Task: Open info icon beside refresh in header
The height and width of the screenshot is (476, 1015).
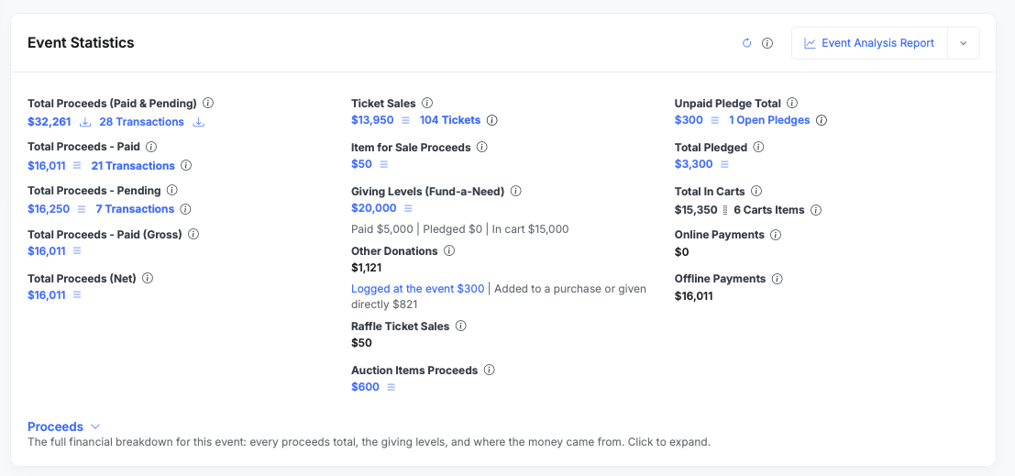Action: tap(767, 43)
